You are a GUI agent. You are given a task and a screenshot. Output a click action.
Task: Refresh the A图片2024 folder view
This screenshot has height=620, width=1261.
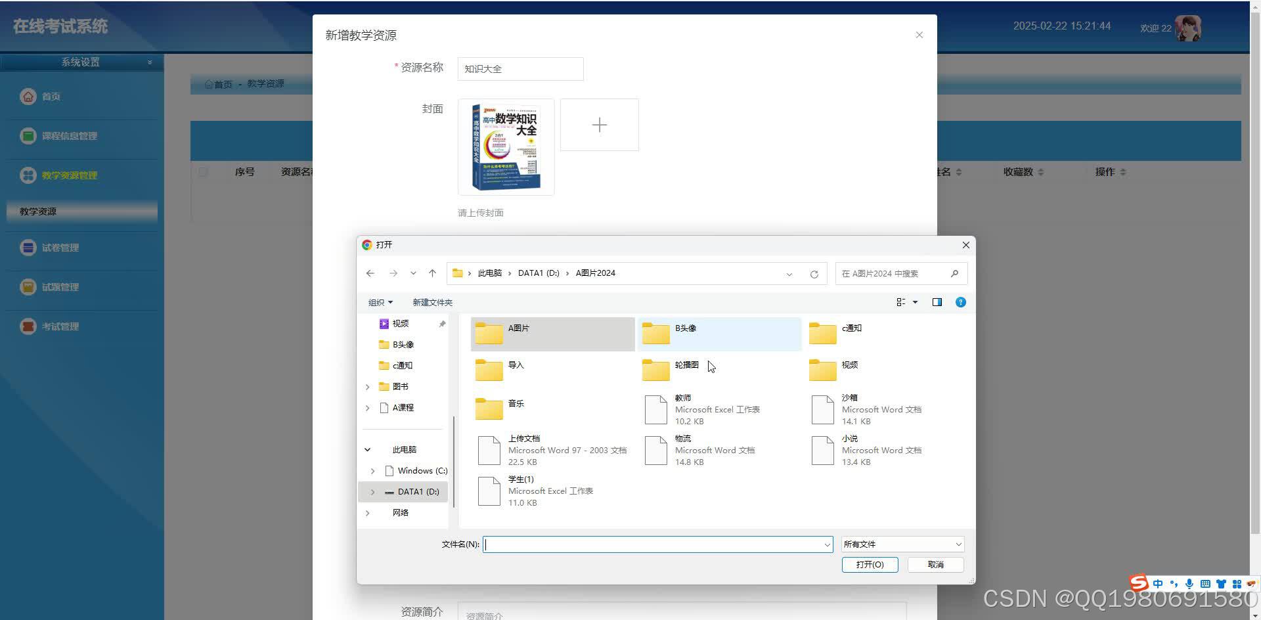[x=814, y=273]
